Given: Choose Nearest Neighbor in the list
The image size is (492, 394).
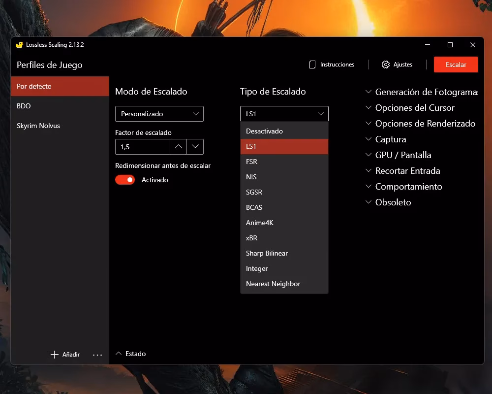Looking at the screenshot, I should pyautogui.click(x=284, y=284).
